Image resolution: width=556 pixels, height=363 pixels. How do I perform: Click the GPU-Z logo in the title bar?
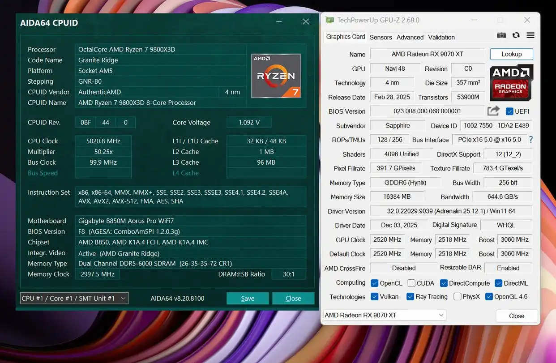[329, 20]
